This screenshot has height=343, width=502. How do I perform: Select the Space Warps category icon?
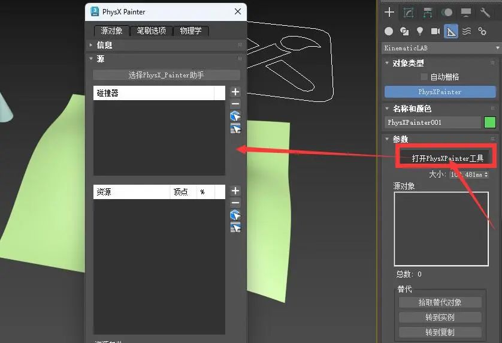(467, 31)
